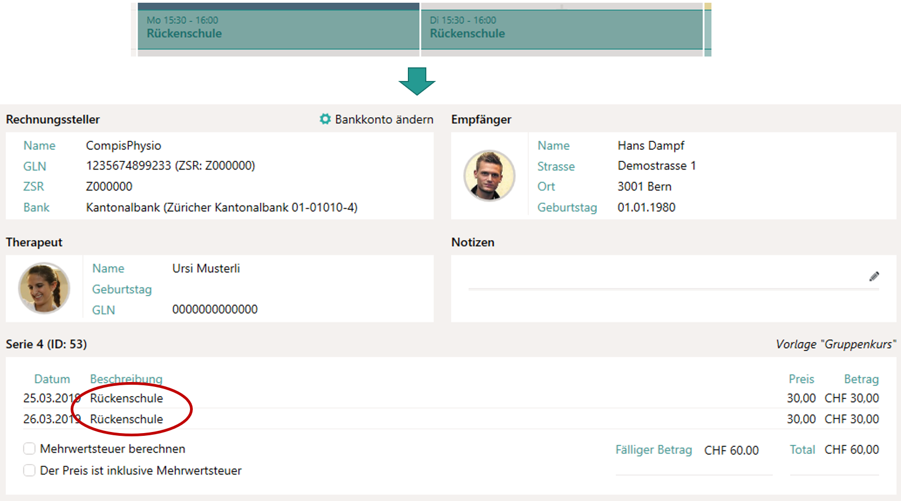Click the ZSR value Z000000
Screen dimensions: 901x501
click(x=109, y=186)
